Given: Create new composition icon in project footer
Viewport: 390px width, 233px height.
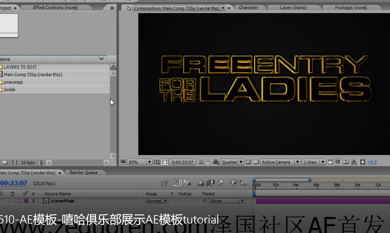Looking at the screenshot, I should coord(15,163).
